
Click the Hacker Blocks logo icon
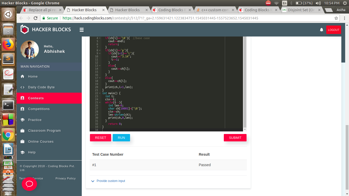pyautogui.click(x=25, y=29)
